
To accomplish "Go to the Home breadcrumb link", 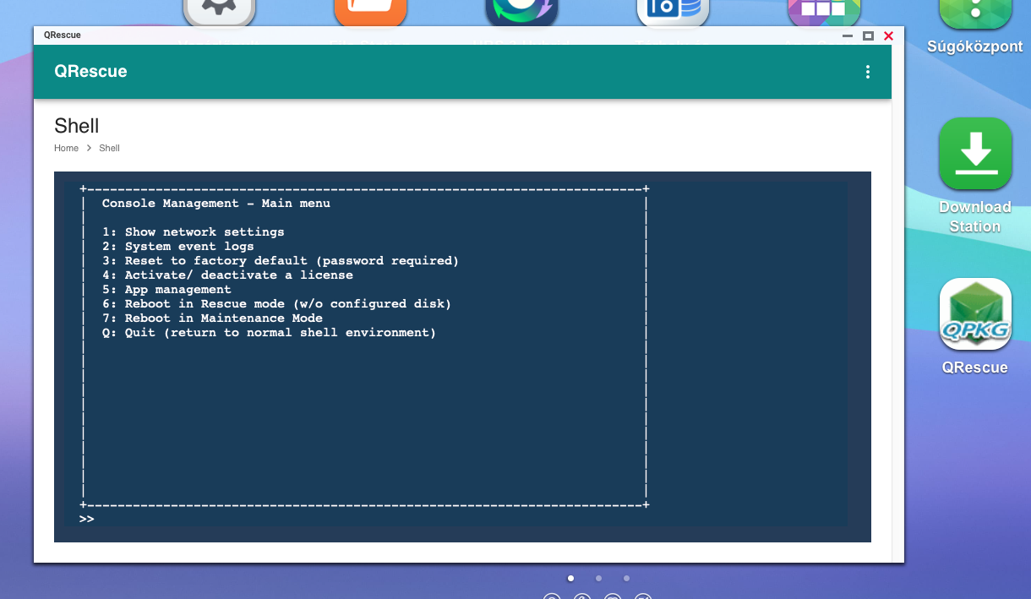I will click(x=66, y=148).
